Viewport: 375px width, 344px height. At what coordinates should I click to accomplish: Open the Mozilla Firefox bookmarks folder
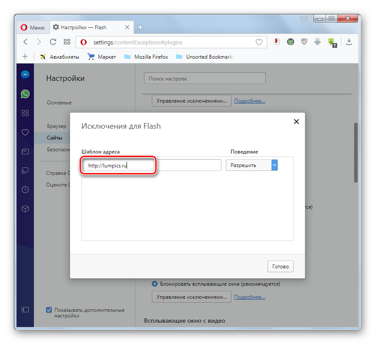[x=146, y=57]
